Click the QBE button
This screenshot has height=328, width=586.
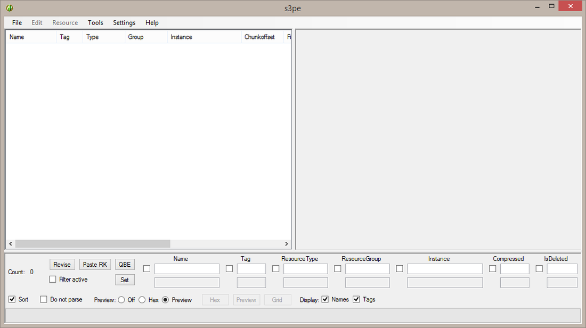click(125, 264)
